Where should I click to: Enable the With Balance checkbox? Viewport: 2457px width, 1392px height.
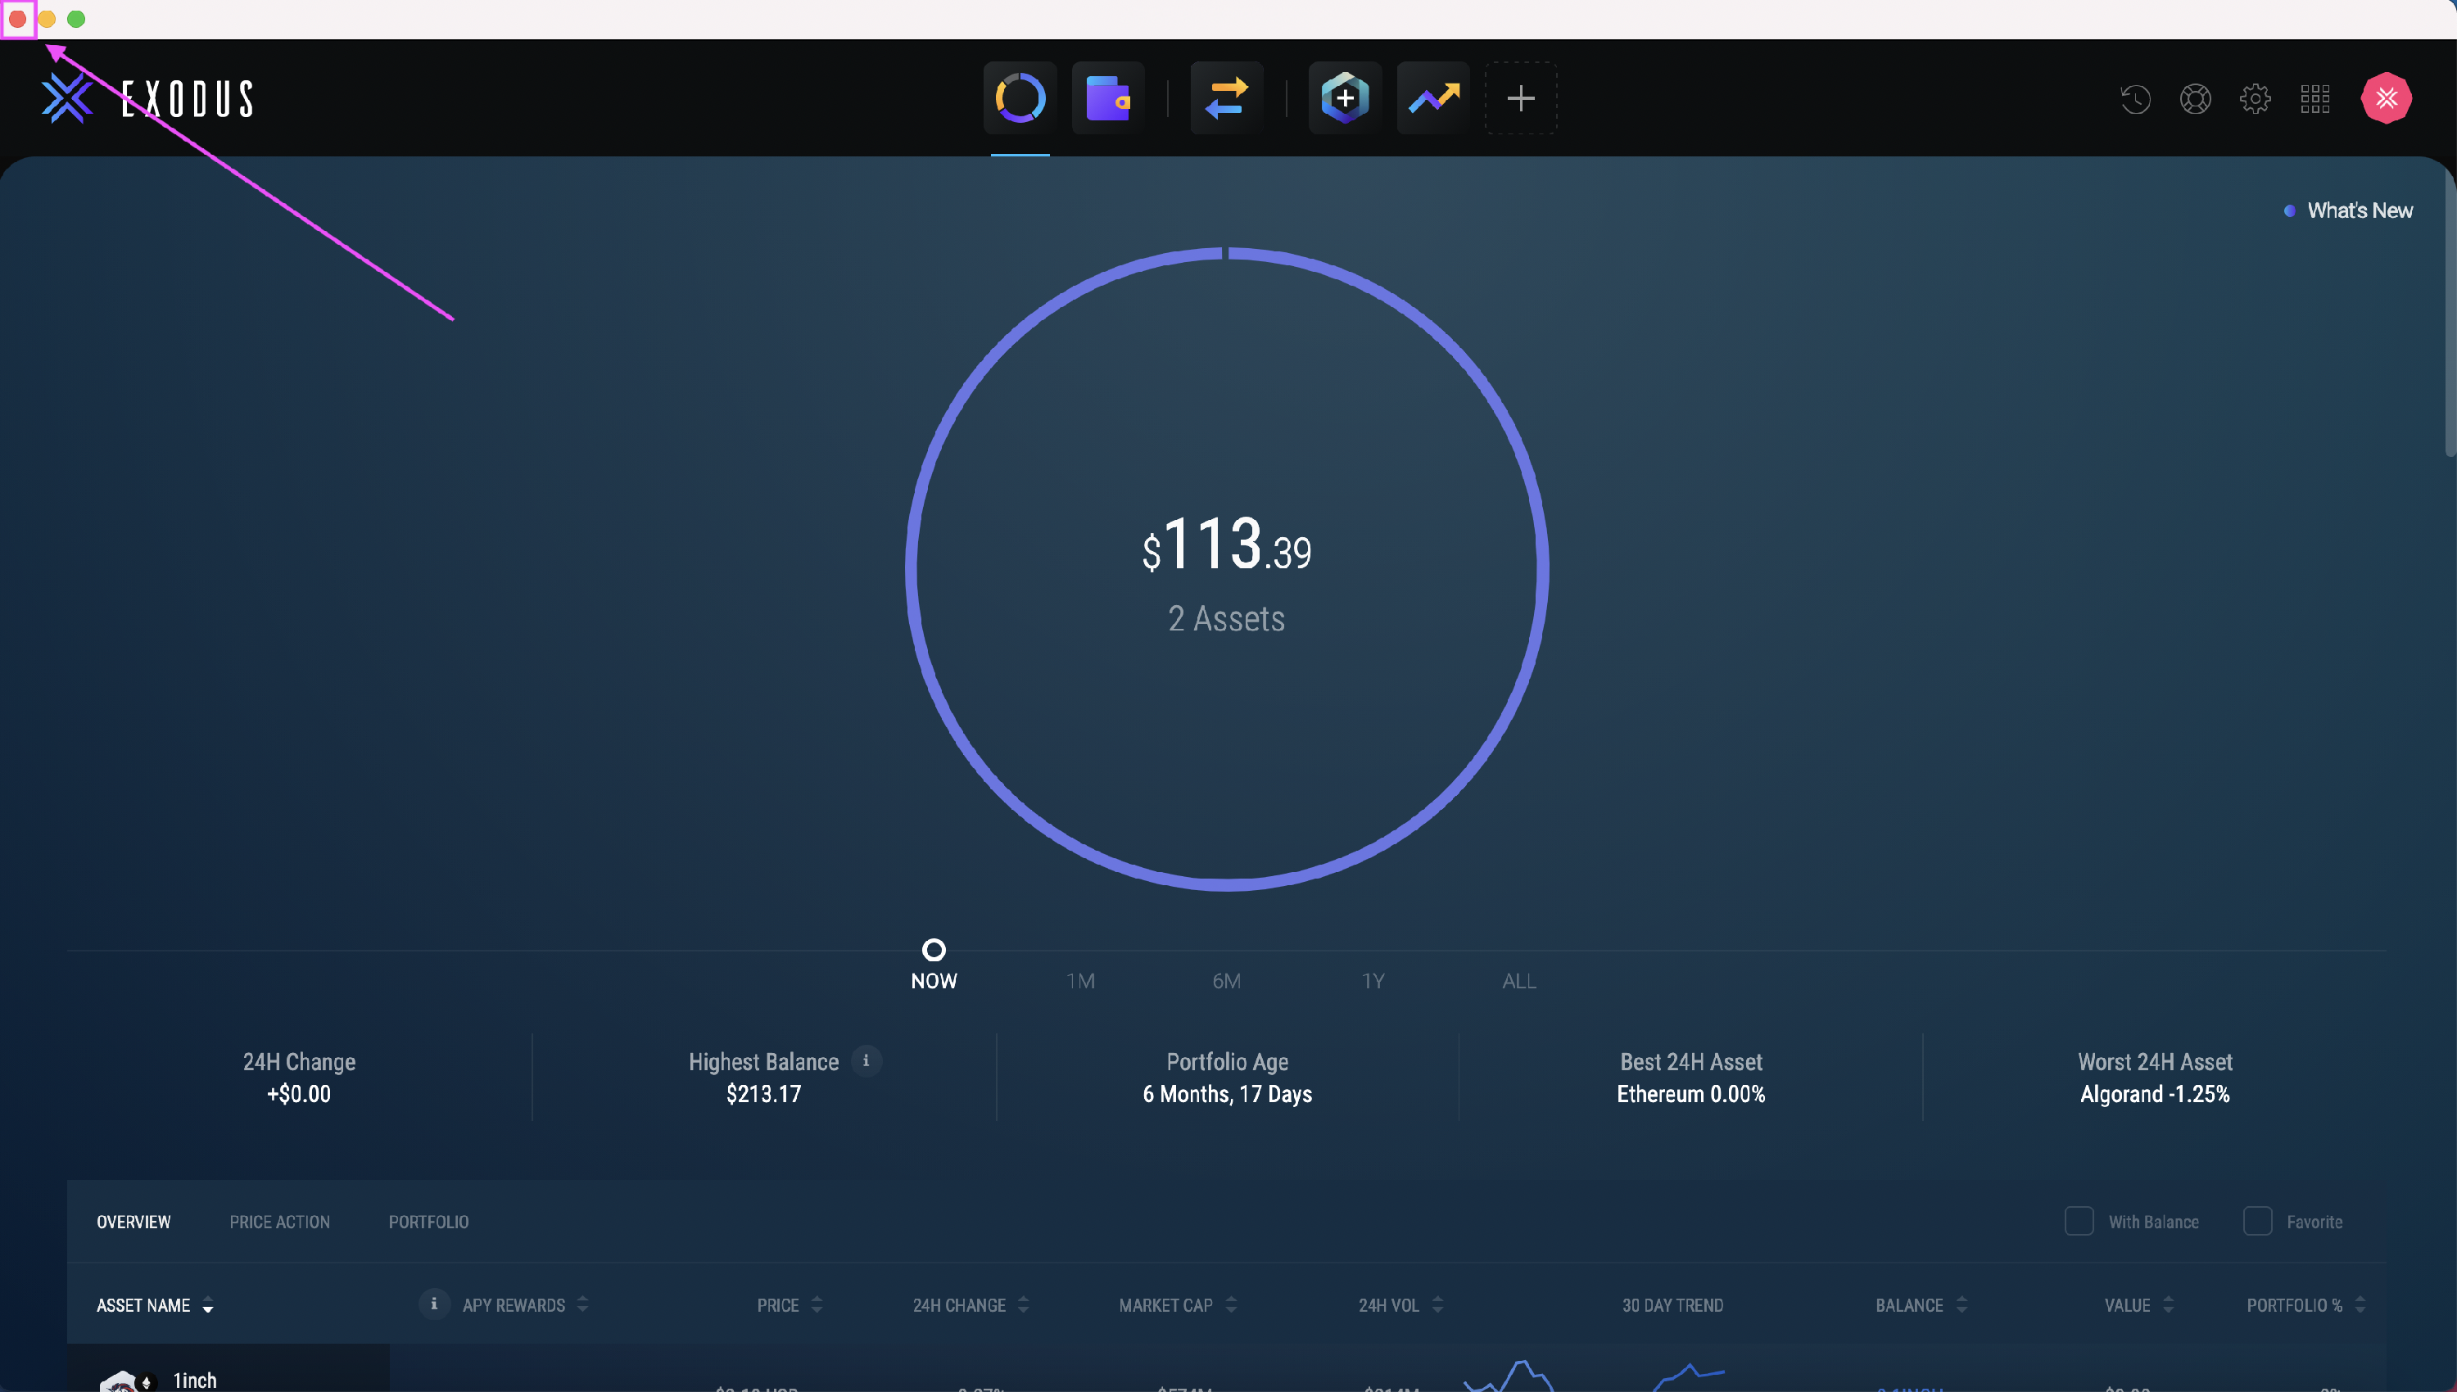[x=2079, y=1221]
